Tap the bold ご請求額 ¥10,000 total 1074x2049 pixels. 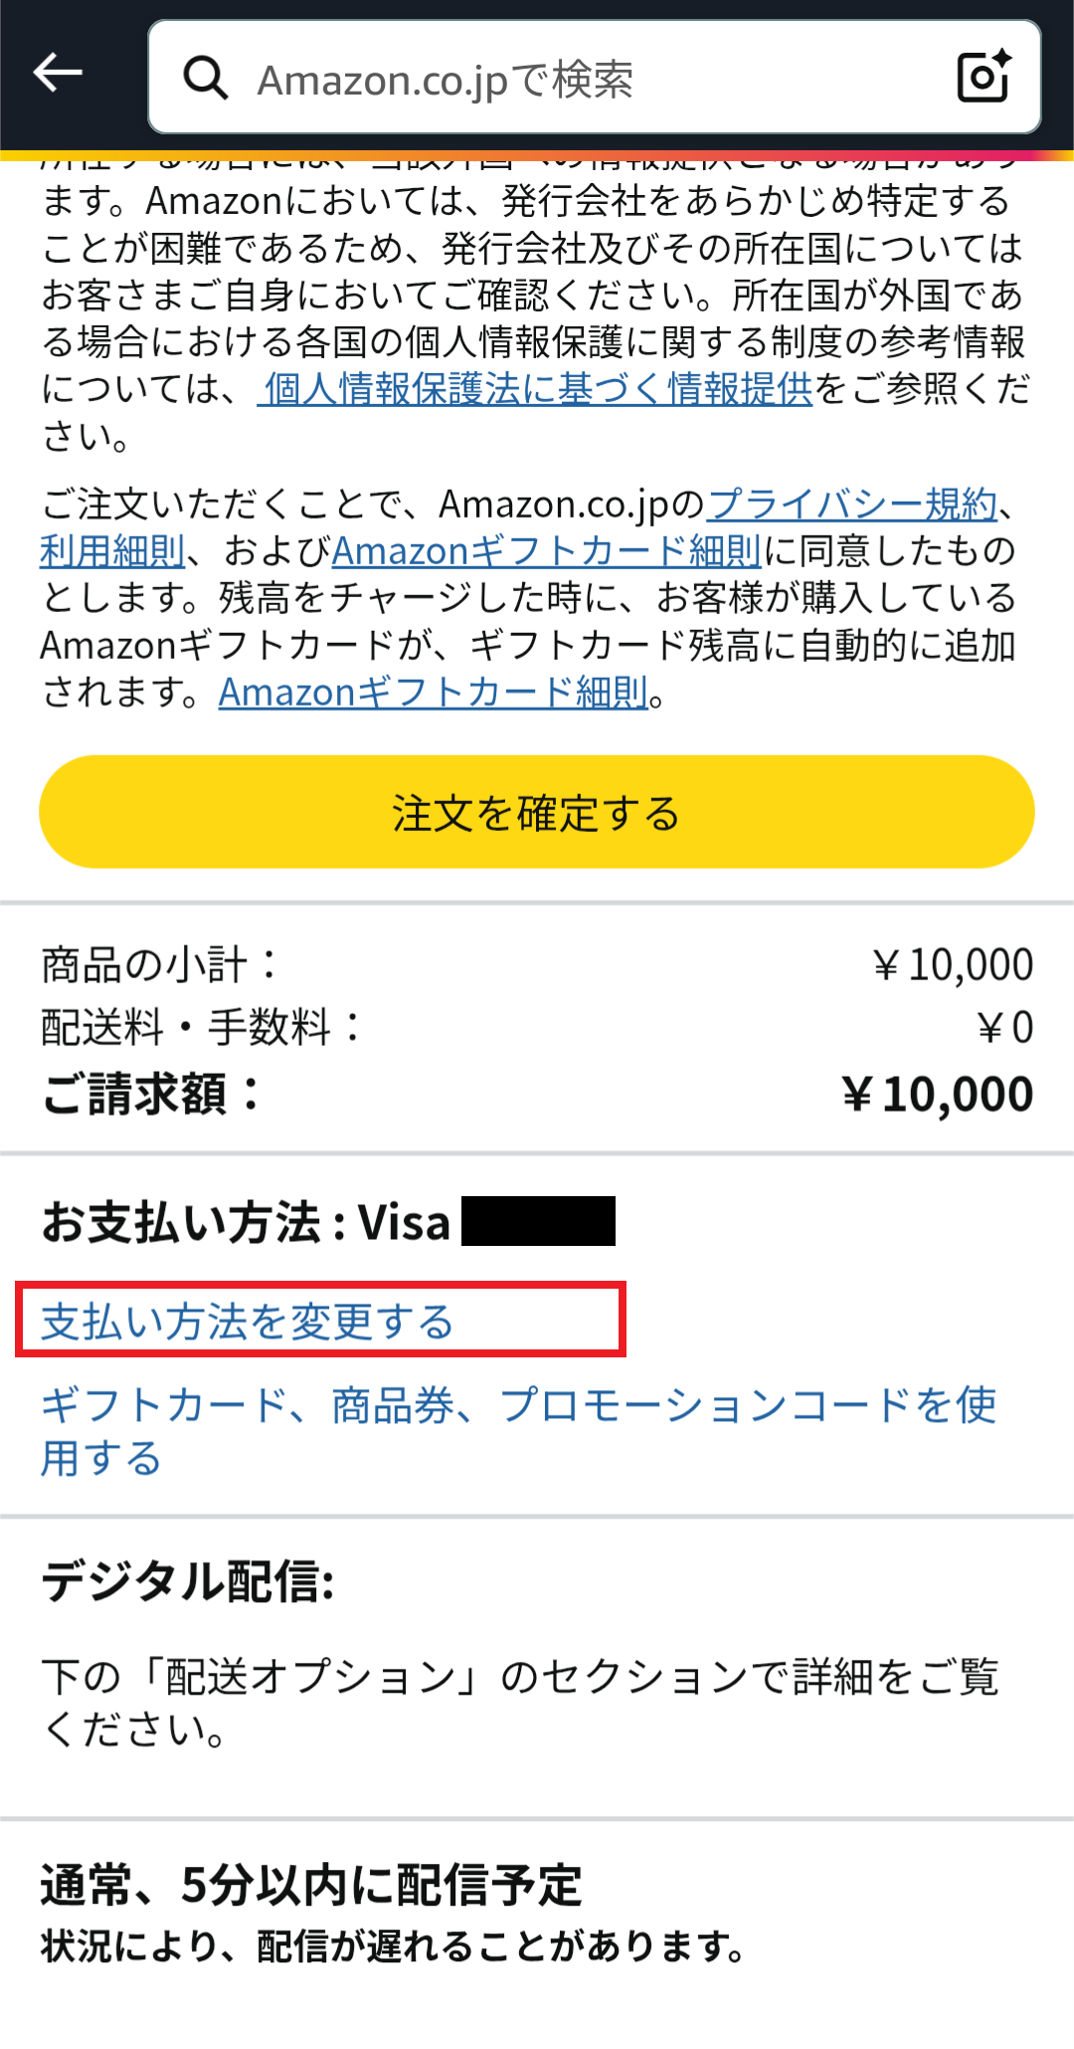[937, 1094]
